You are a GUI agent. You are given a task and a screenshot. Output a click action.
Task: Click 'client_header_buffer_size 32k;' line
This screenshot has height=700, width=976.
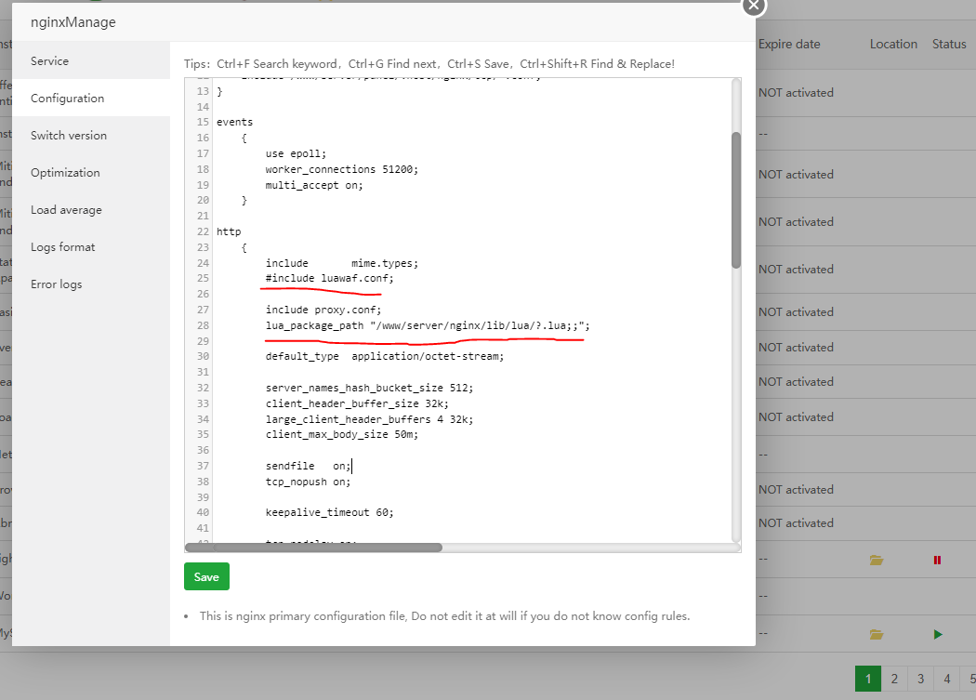coord(357,403)
